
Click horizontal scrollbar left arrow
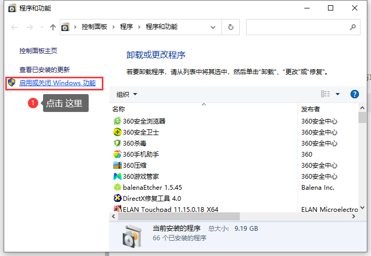click(113, 216)
